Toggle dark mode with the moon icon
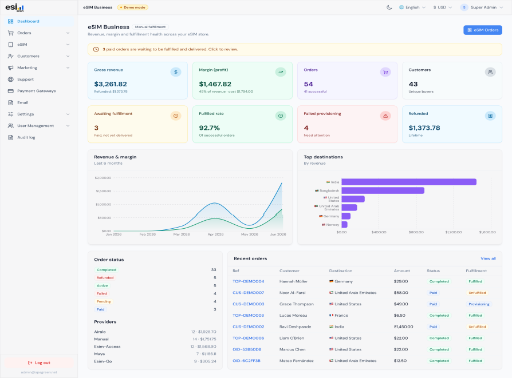Viewport: 512px width, 378px height. pos(389,7)
